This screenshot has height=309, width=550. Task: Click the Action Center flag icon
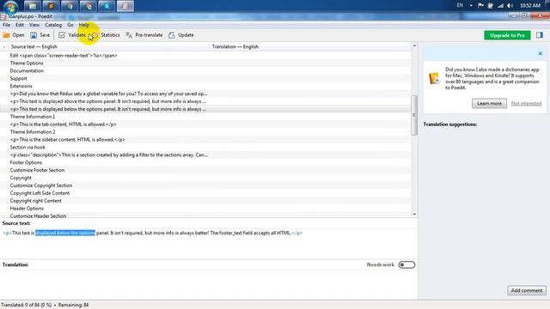tap(481, 6)
